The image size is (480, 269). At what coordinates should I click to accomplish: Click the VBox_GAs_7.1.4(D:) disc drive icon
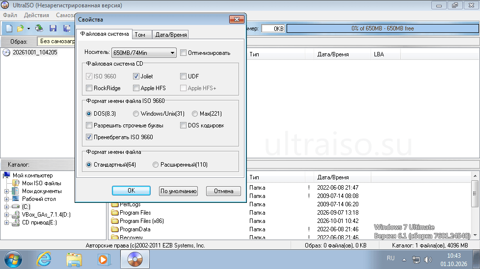tap(16, 215)
